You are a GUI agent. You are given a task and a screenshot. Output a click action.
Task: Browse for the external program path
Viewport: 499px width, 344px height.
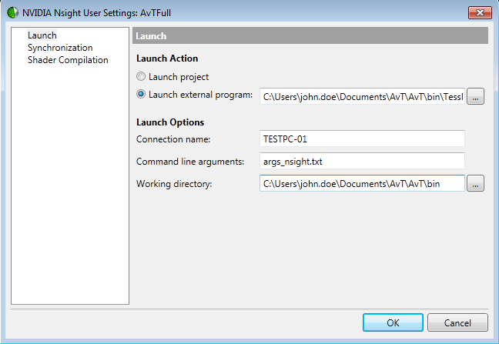[476, 96]
